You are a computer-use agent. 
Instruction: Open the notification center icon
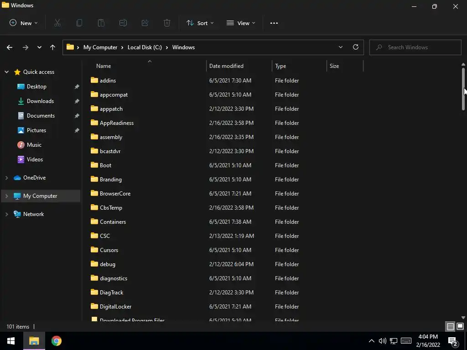tap(453, 341)
